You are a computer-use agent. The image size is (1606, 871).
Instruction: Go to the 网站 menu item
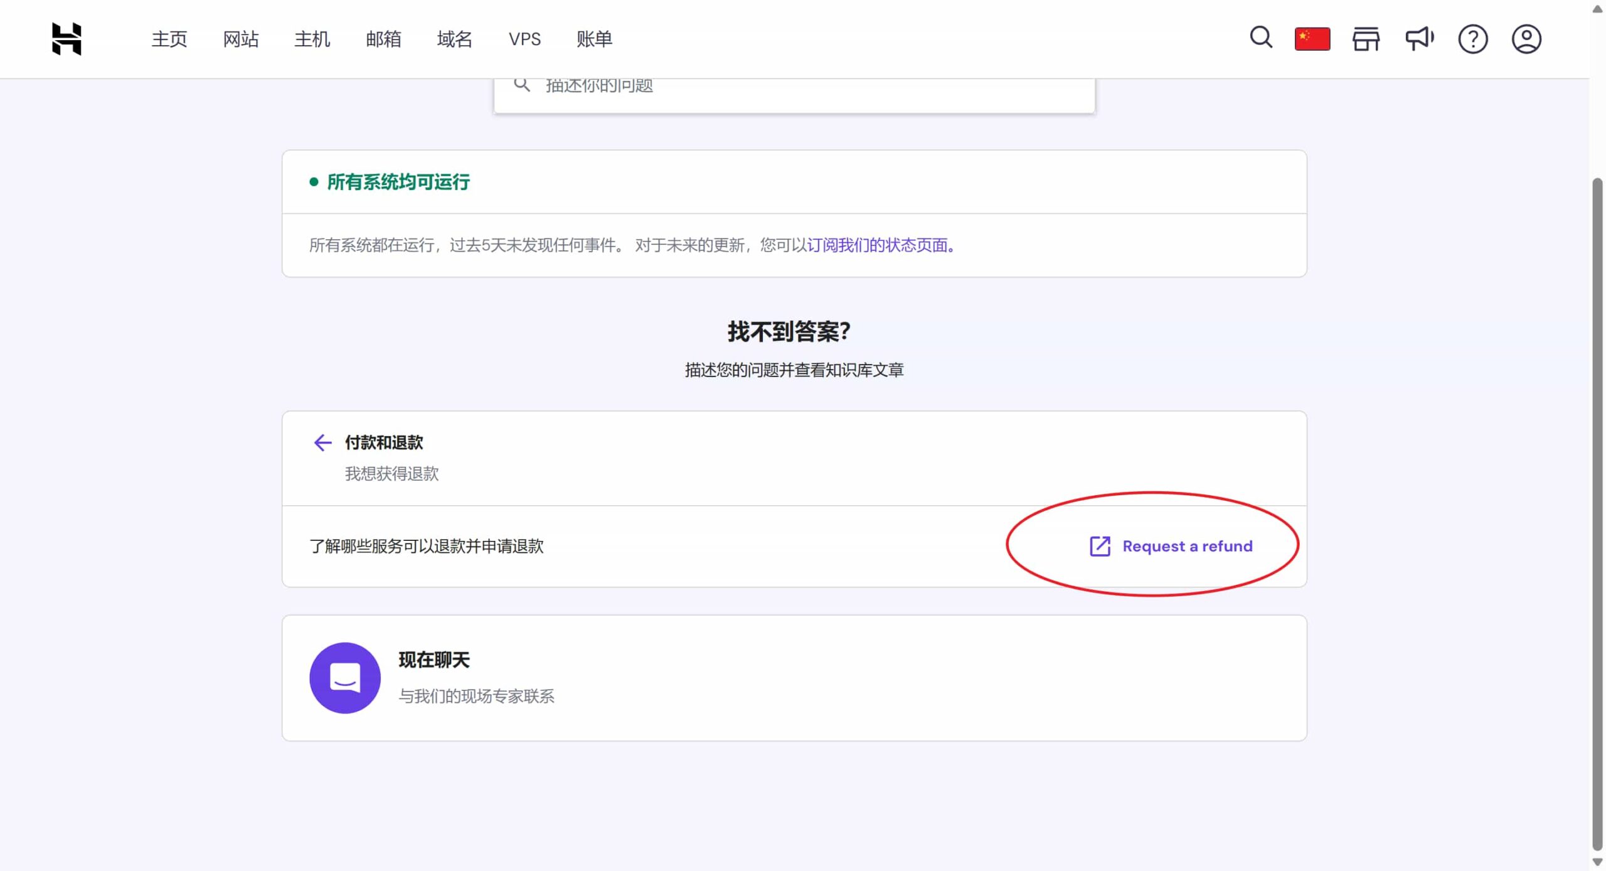coord(241,39)
